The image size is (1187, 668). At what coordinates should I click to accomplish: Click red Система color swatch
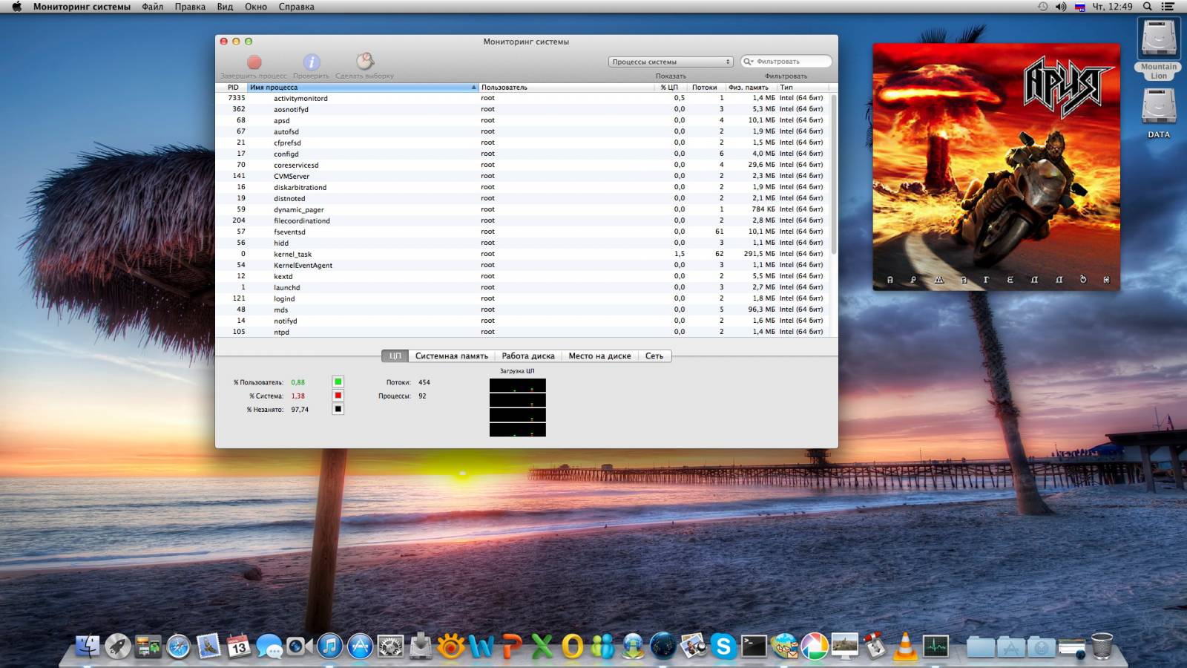pos(338,396)
